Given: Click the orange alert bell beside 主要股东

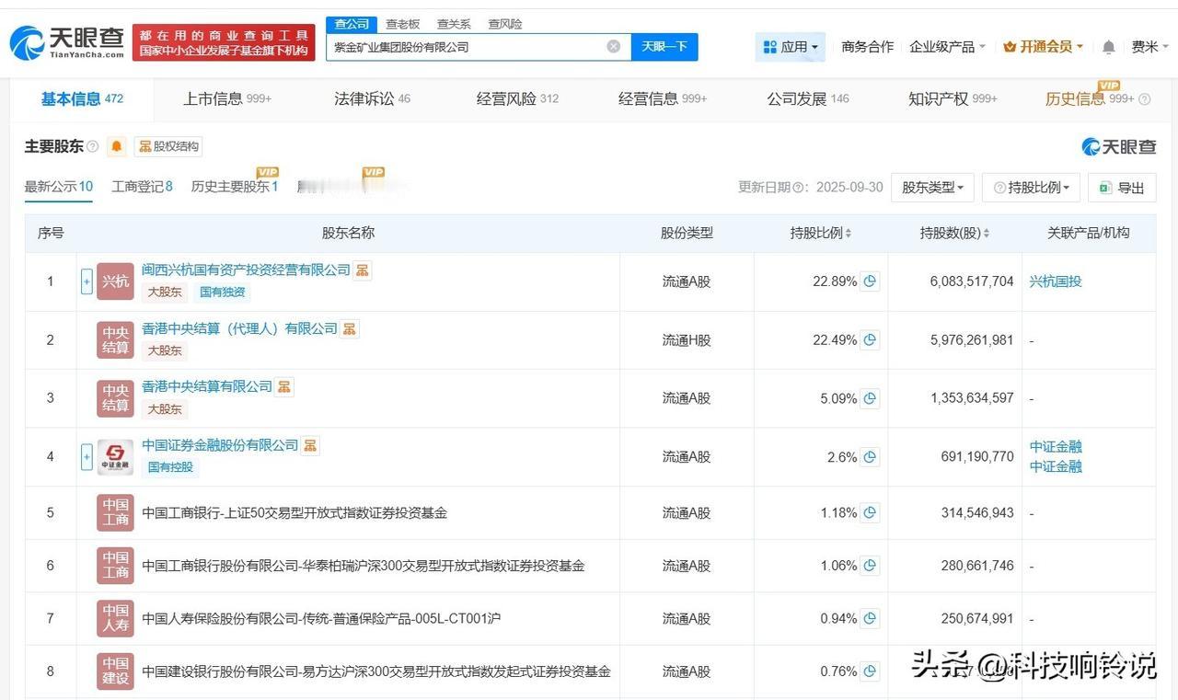Looking at the screenshot, I should [x=117, y=146].
